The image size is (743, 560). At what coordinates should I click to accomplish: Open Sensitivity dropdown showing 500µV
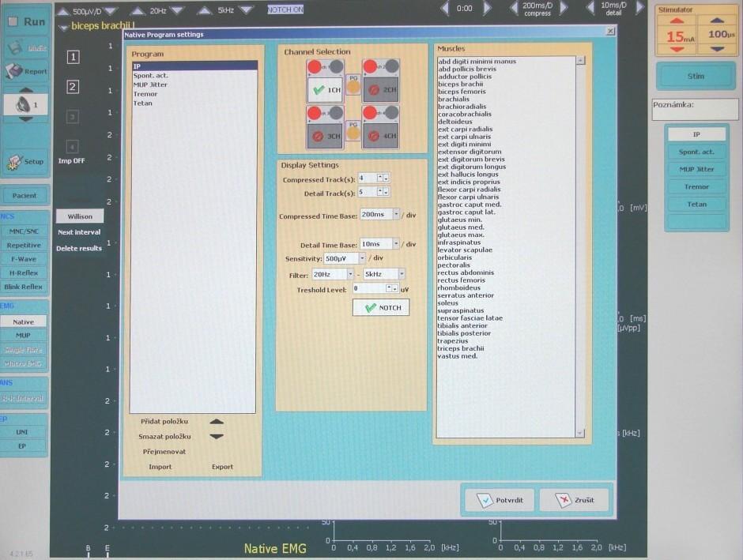tap(362, 258)
